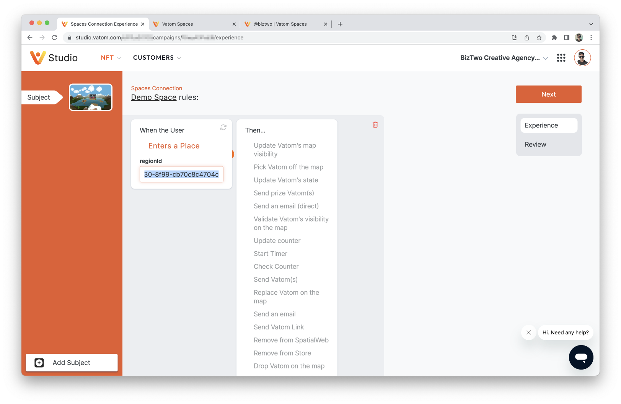Bookmark page with star icon
Screen dimensions: 621x404
pyautogui.click(x=539, y=37)
